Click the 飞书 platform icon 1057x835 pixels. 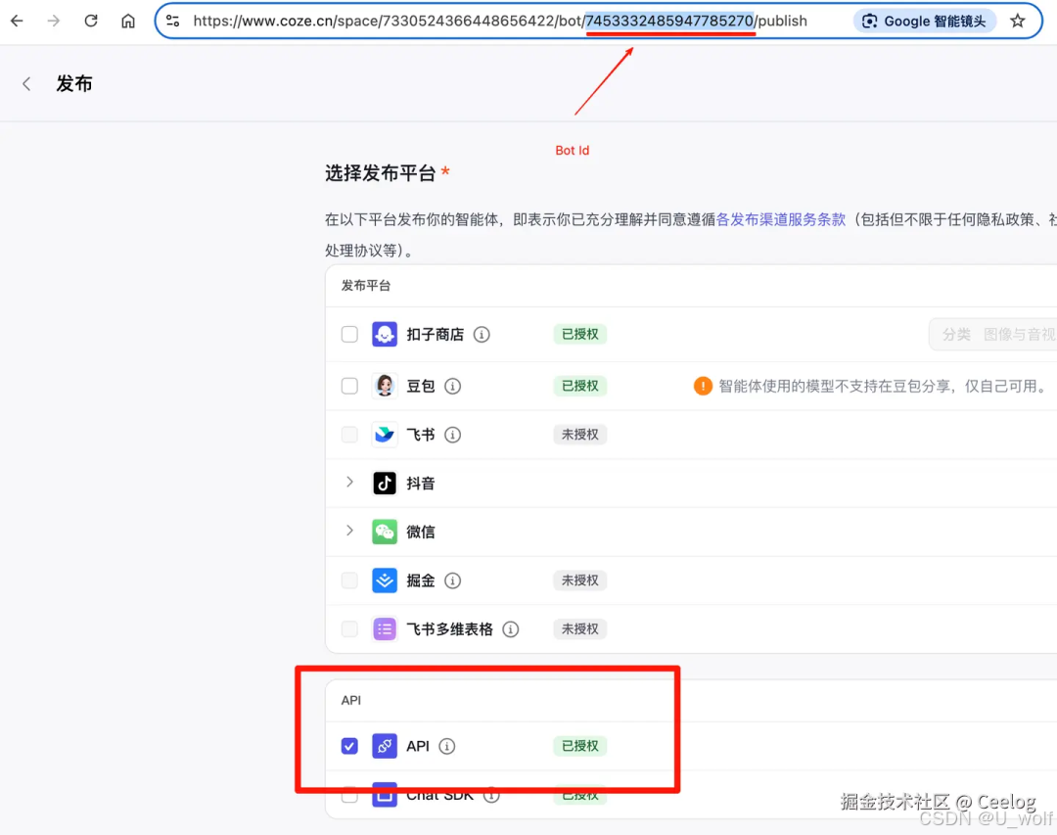[385, 435]
